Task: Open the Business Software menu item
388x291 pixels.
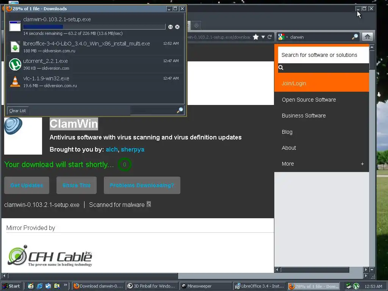Action: (304, 116)
